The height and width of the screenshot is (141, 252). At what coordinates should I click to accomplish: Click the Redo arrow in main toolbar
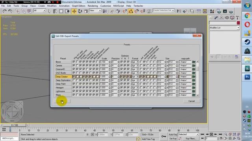coord(11,11)
